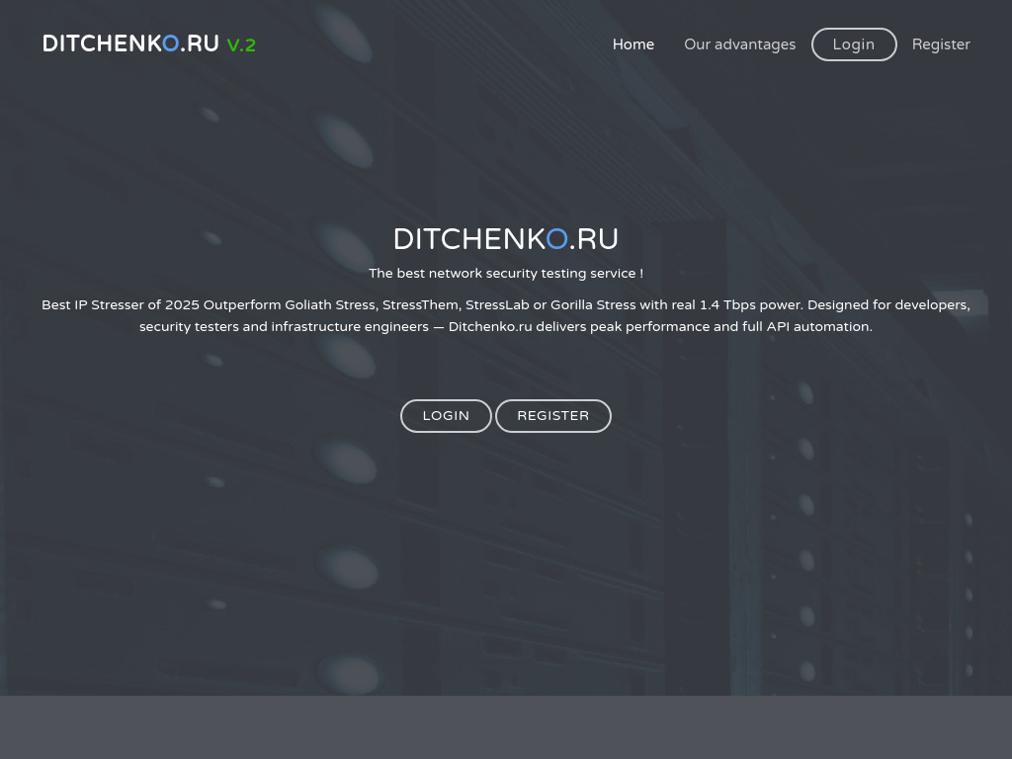The height and width of the screenshot is (759, 1012).
Task: Sign in using the hero LOGIN button
Action: pos(446,415)
